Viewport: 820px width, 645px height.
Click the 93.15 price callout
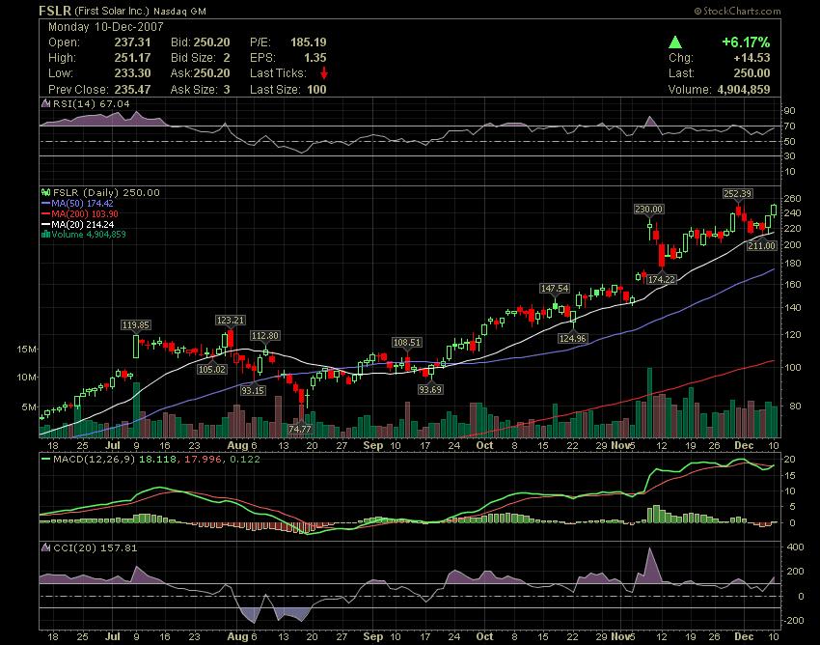(253, 390)
